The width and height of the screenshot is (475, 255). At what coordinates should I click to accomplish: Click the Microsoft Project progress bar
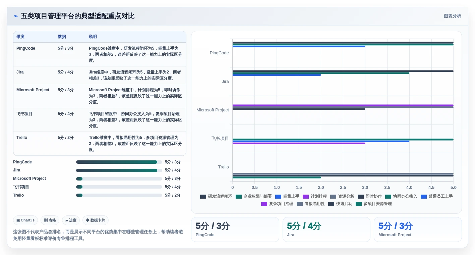[119, 179]
